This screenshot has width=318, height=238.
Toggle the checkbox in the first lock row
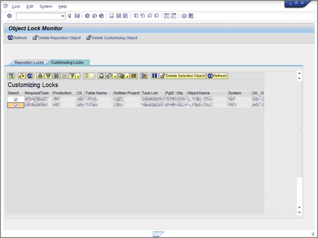(x=15, y=99)
